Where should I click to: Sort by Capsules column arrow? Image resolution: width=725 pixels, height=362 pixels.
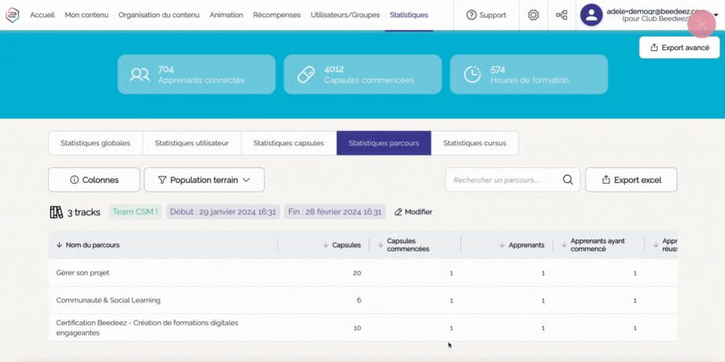click(326, 245)
